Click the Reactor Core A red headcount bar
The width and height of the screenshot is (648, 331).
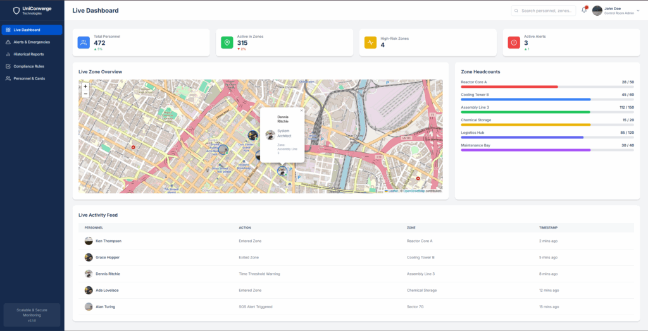(509, 87)
